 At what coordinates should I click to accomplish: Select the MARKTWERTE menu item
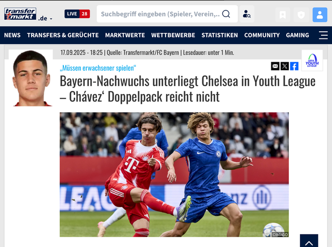[x=125, y=35]
